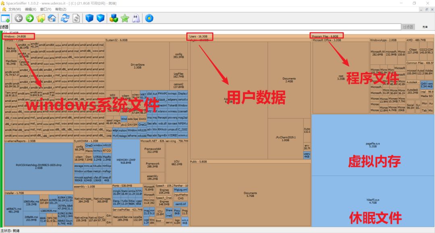Select the DriverStore 2.3GB block
Image resolution: width=435 pixels, height=233 pixels.
click(138, 66)
